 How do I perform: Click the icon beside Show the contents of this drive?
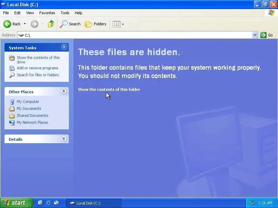click(12, 58)
